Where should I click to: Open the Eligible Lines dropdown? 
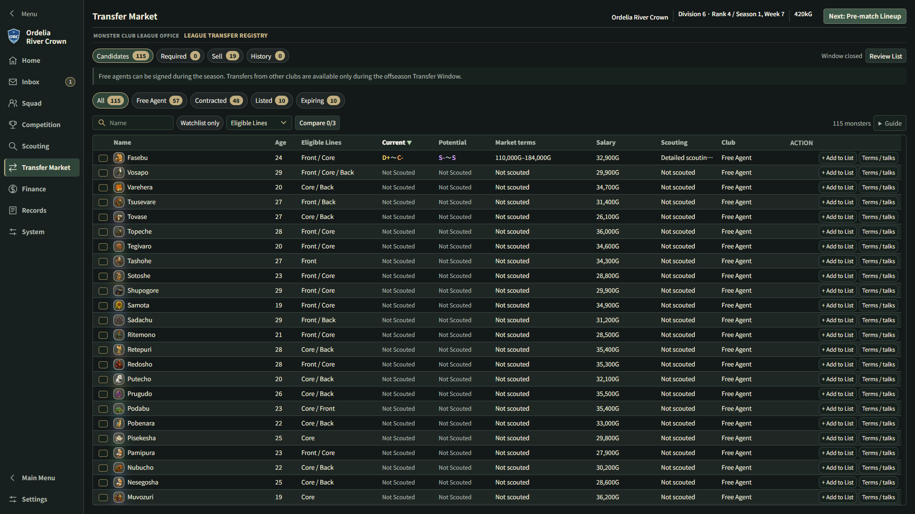[x=259, y=123]
